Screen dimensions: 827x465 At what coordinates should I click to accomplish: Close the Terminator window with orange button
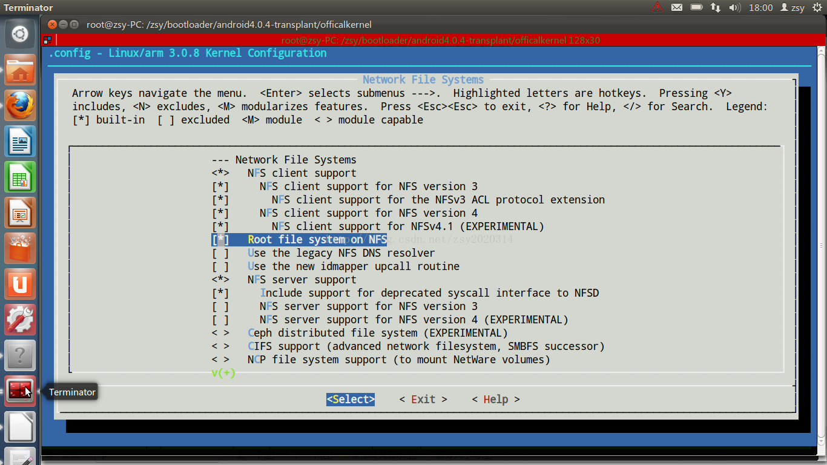(x=52, y=25)
